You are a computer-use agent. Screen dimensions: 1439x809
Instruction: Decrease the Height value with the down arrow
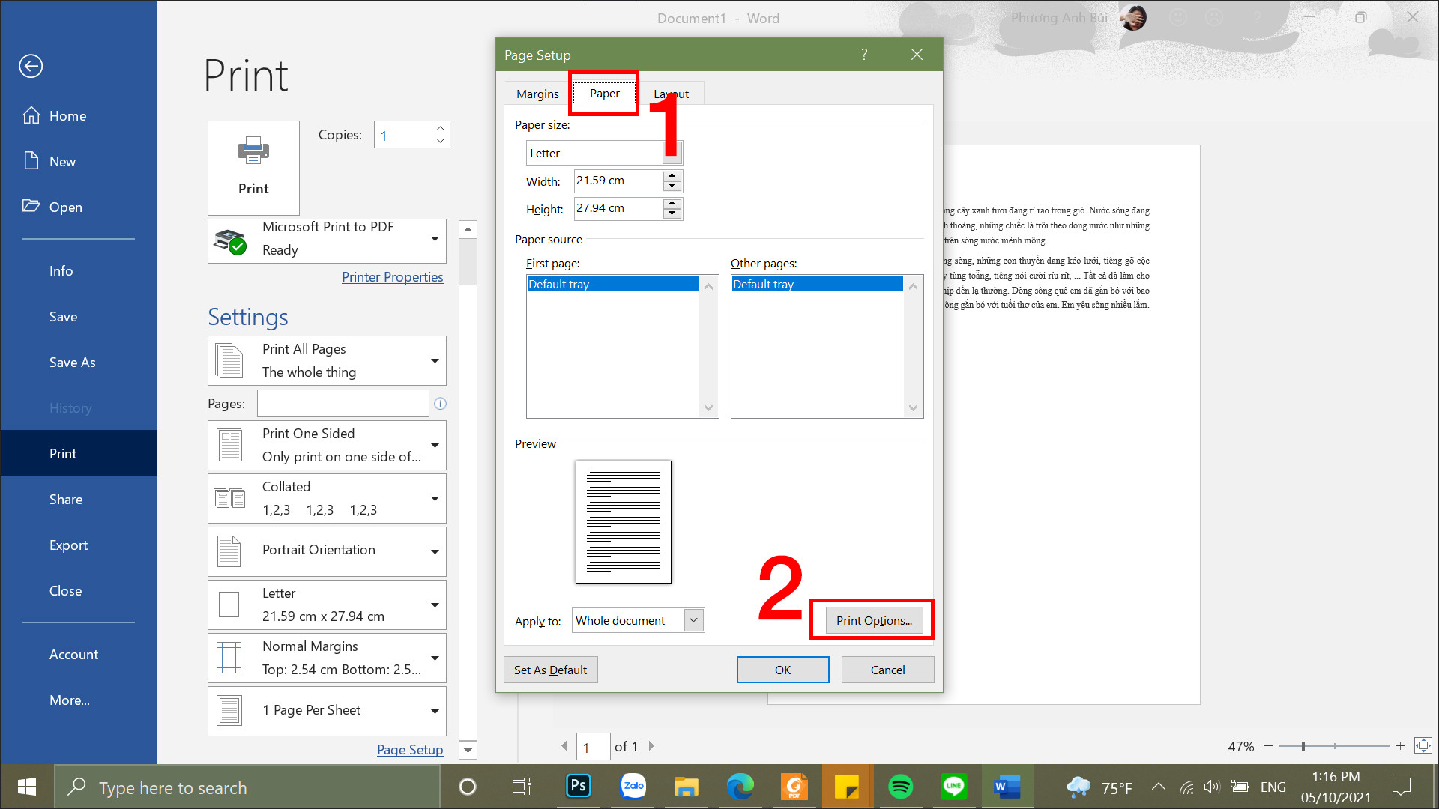point(672,213)
